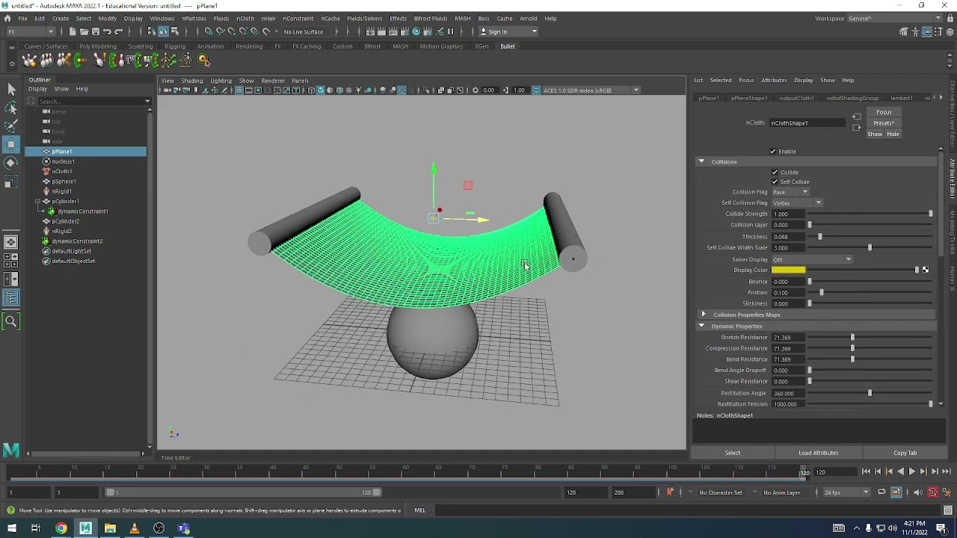Click the open scene folder icon
The image size is (957, 538).
point(84,31)
